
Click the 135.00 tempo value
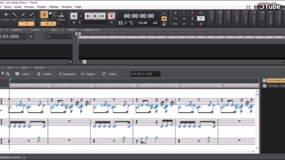coord(142,23)
